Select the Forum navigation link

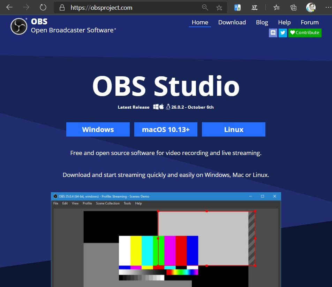click(x=310, y=22)
